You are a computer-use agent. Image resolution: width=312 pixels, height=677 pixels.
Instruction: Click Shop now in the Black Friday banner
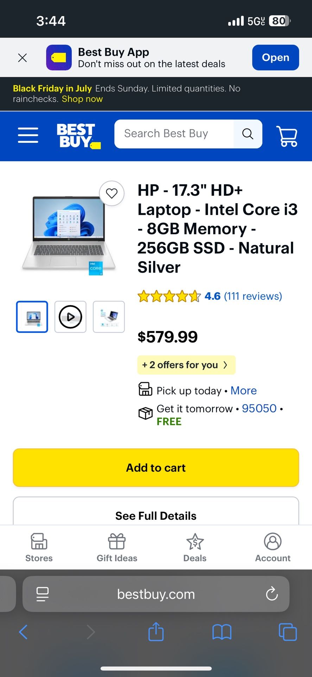point(82,99)
